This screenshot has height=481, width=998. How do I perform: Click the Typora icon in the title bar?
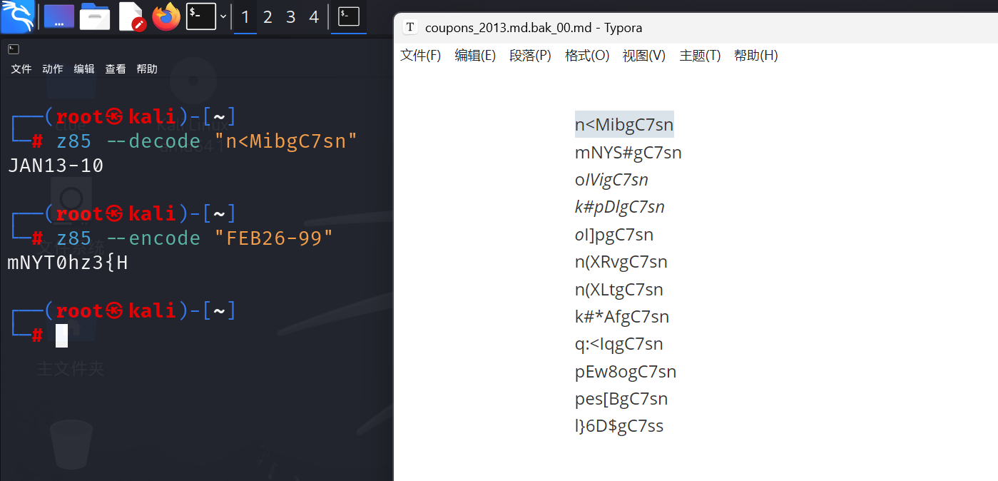(x=410, y=28)
